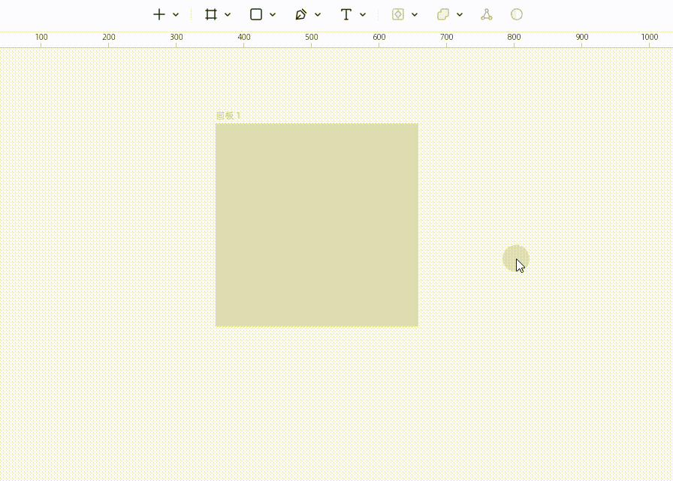Select the Pen tool

pyautogui.click(x=301, y=14)
